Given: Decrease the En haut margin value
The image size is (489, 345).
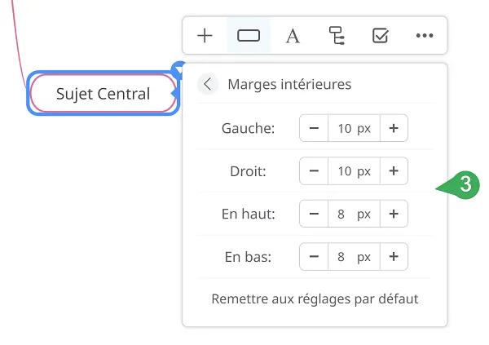Looking at the screenshot, I should [x=314, y=214].
